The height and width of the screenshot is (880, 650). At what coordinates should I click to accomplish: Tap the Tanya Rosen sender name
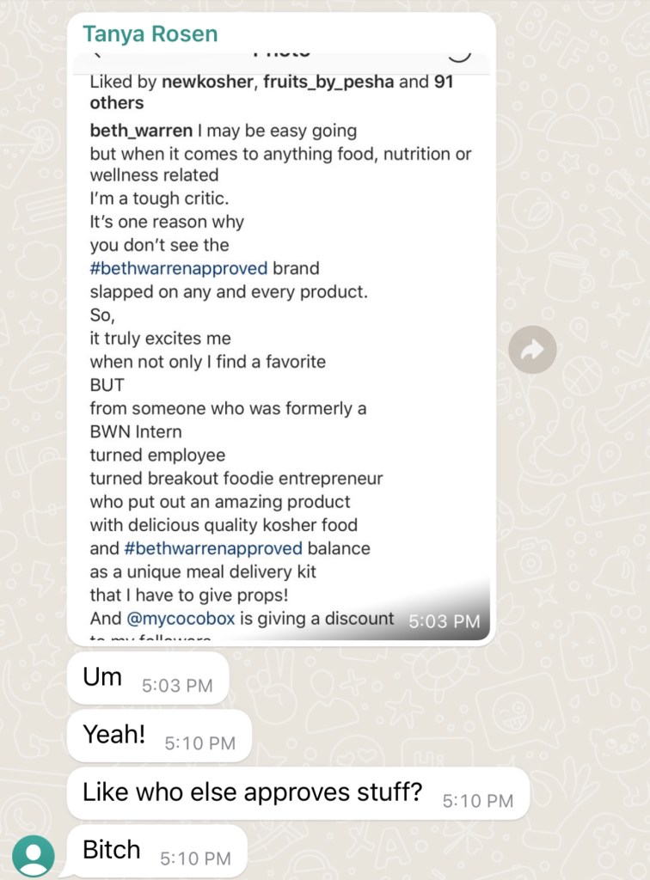point(150,34)
